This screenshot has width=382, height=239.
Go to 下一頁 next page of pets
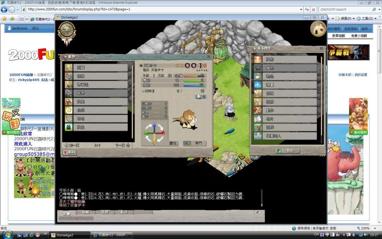click(x=122, y=145)
